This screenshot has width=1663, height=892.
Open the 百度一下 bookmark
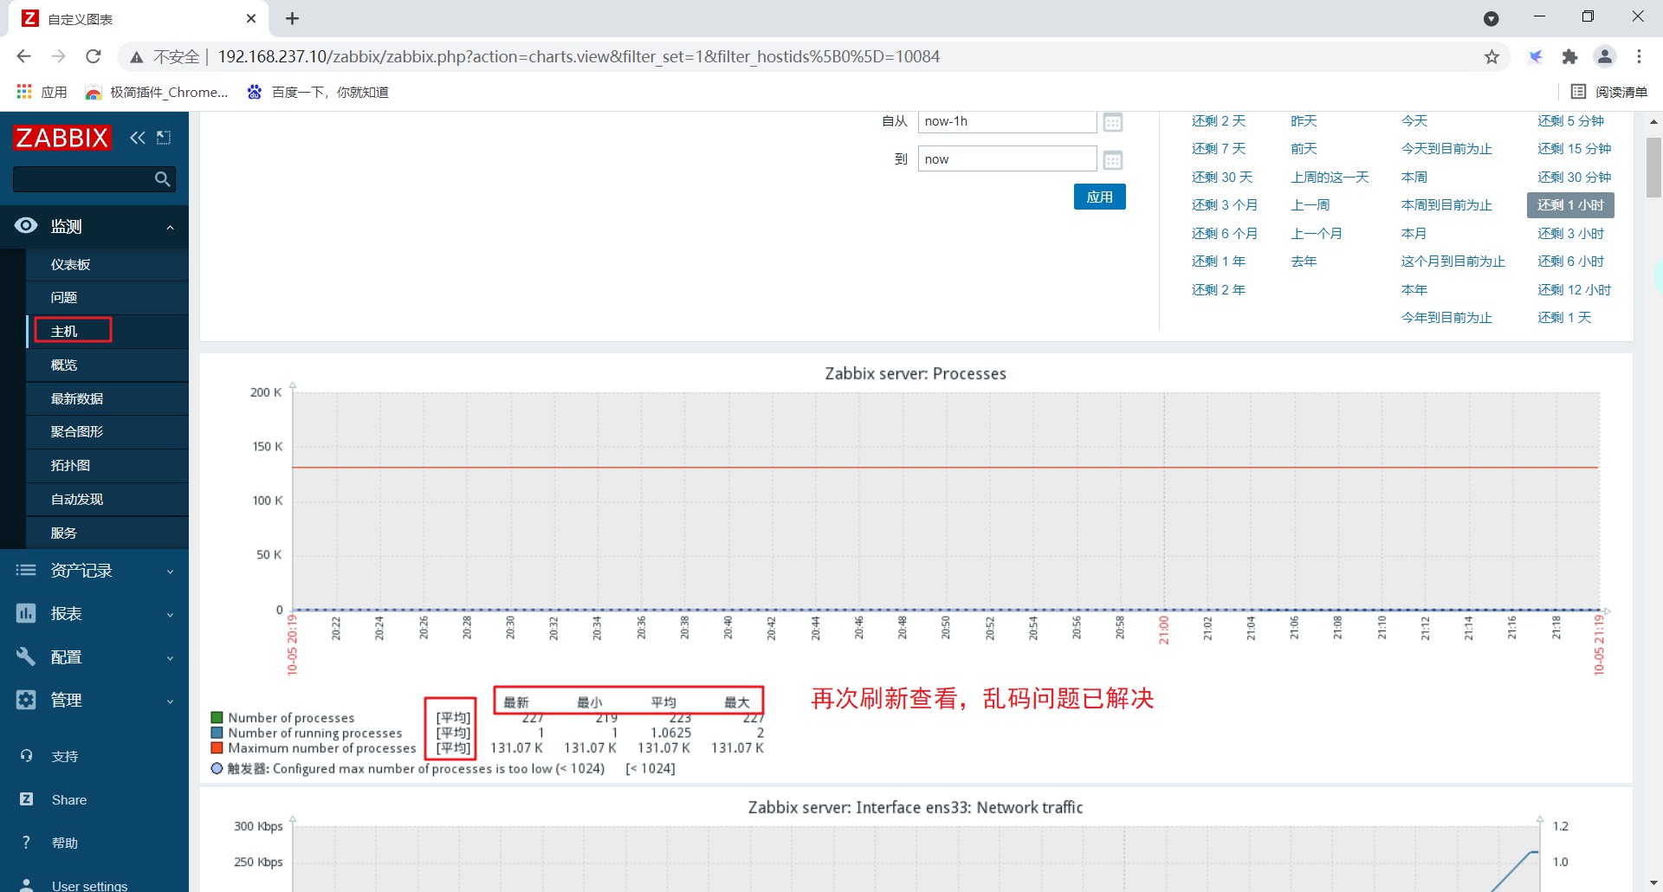tap(318, 92)
